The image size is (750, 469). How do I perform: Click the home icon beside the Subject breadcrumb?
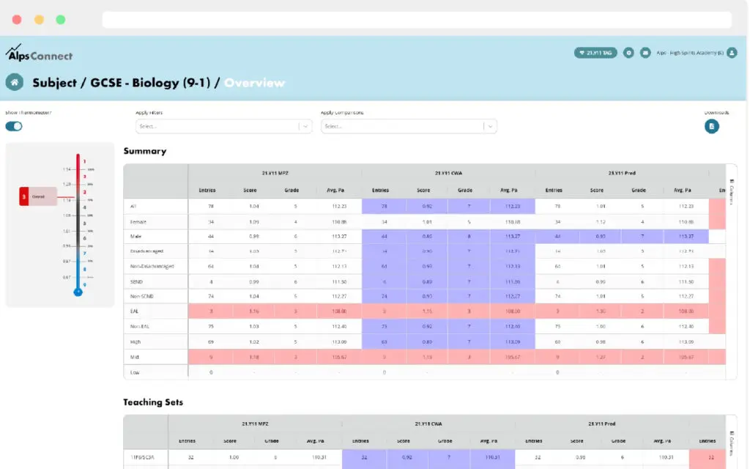14,82
